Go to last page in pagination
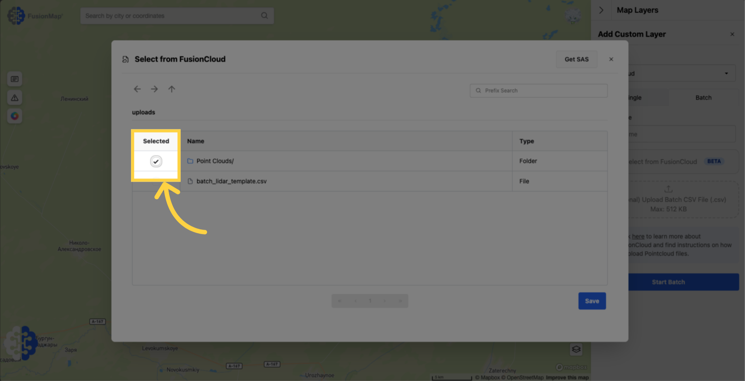 pos(400,301)
